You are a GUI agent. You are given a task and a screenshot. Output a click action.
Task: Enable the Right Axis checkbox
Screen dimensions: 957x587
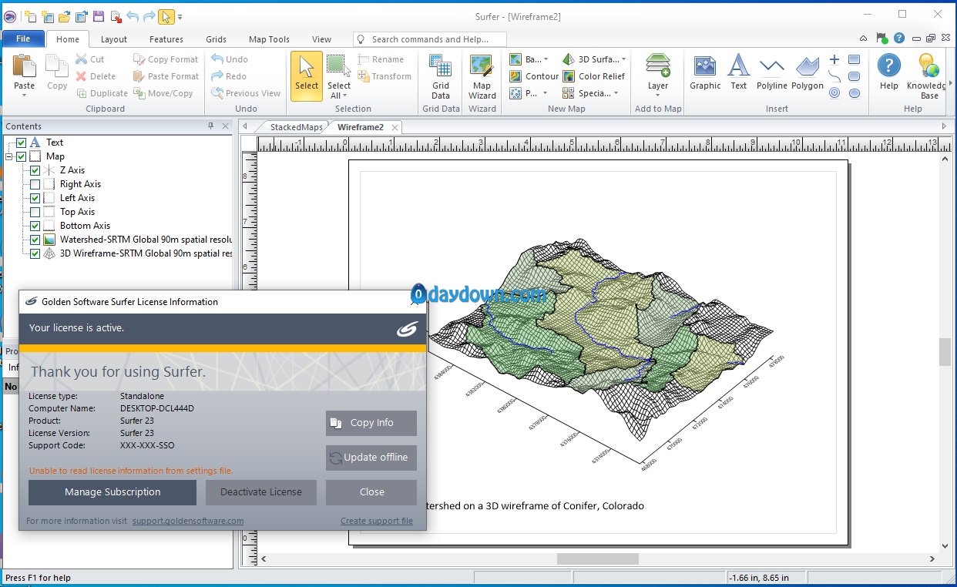pyautogui.click(x=35, y=184)
